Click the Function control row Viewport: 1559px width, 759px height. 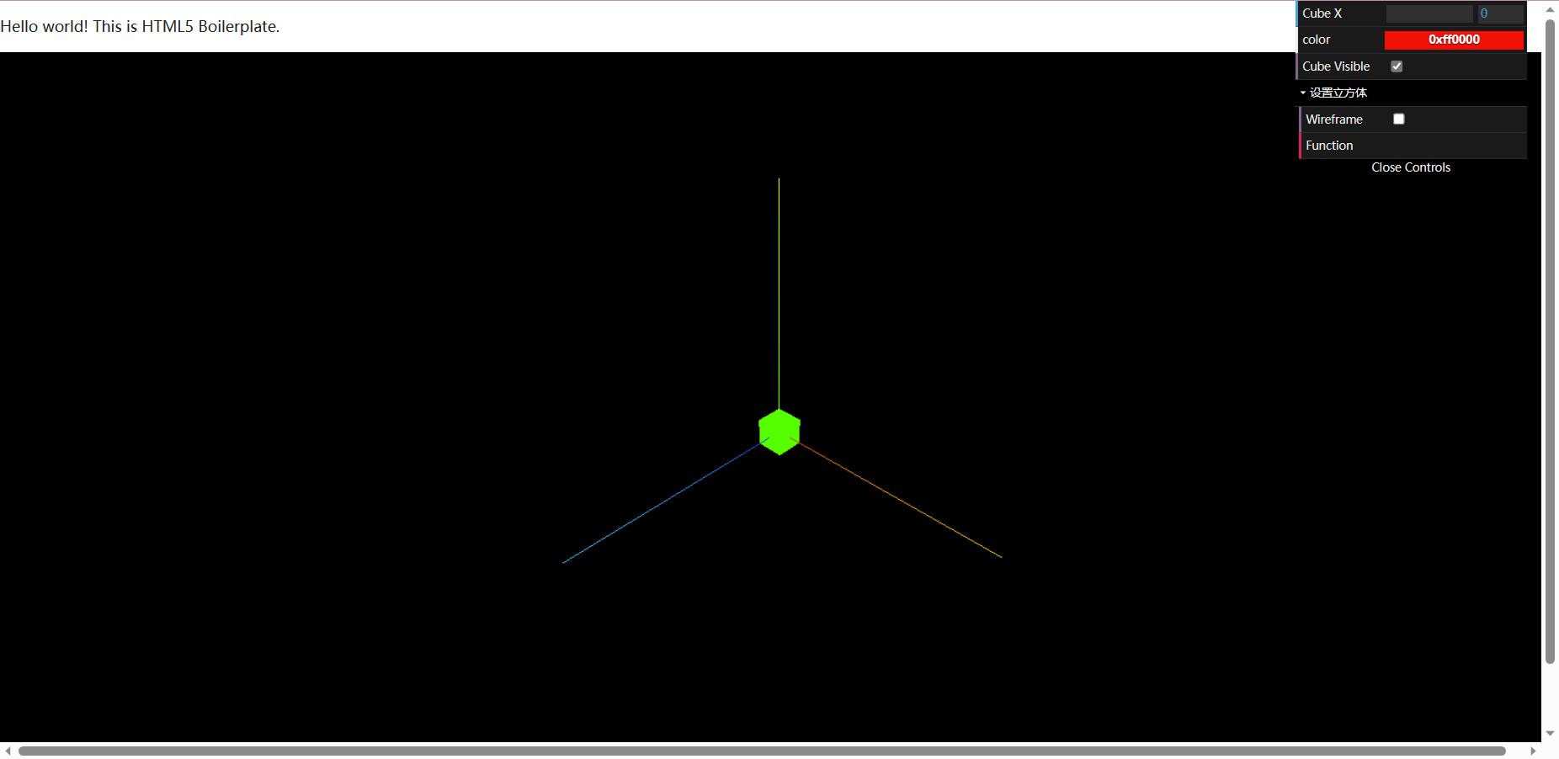point(1413,146)
